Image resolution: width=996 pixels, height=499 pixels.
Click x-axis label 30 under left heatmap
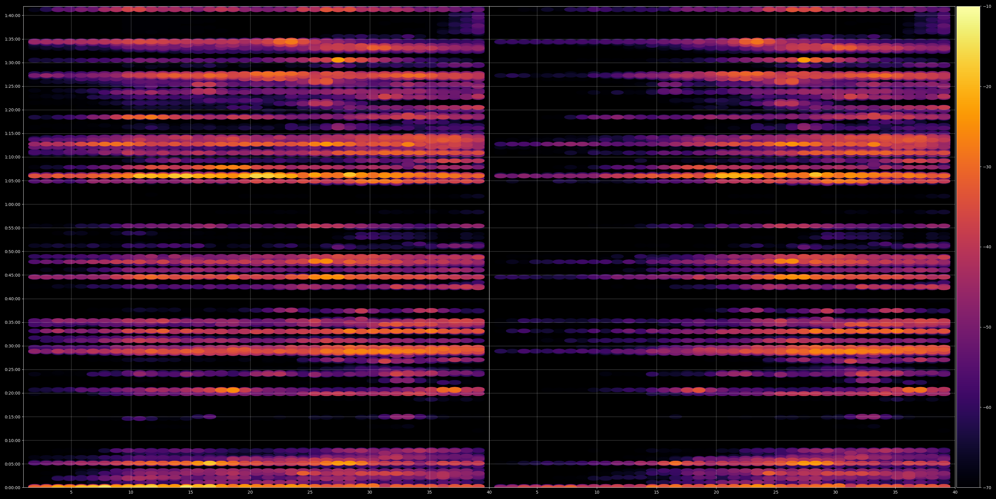tap(370, 492)
